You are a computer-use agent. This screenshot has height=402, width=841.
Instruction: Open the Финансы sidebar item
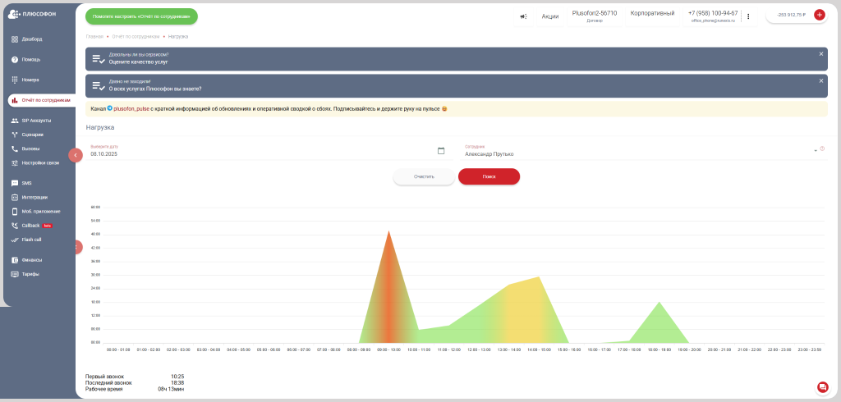[x=30, y=260]
